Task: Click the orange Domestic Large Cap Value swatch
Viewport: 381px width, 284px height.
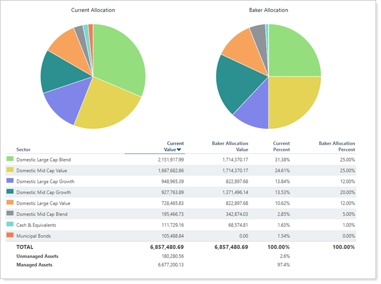Action: pos(9,203)
